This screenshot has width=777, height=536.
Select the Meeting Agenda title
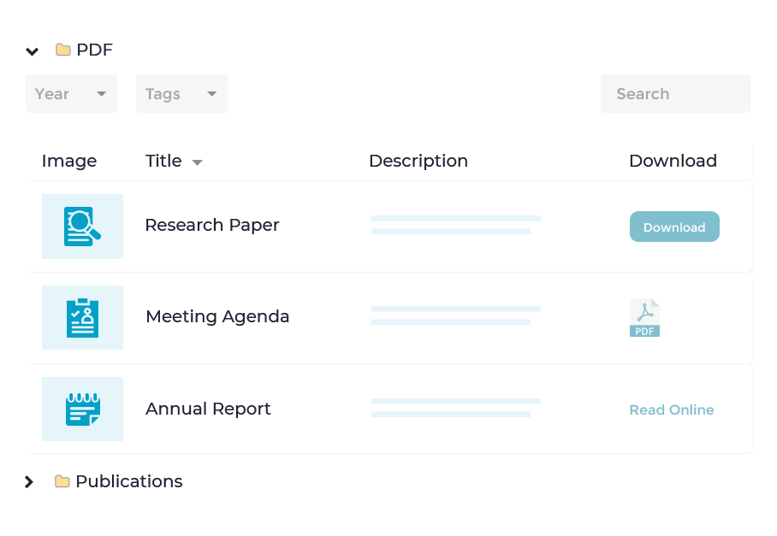point(217,316)
